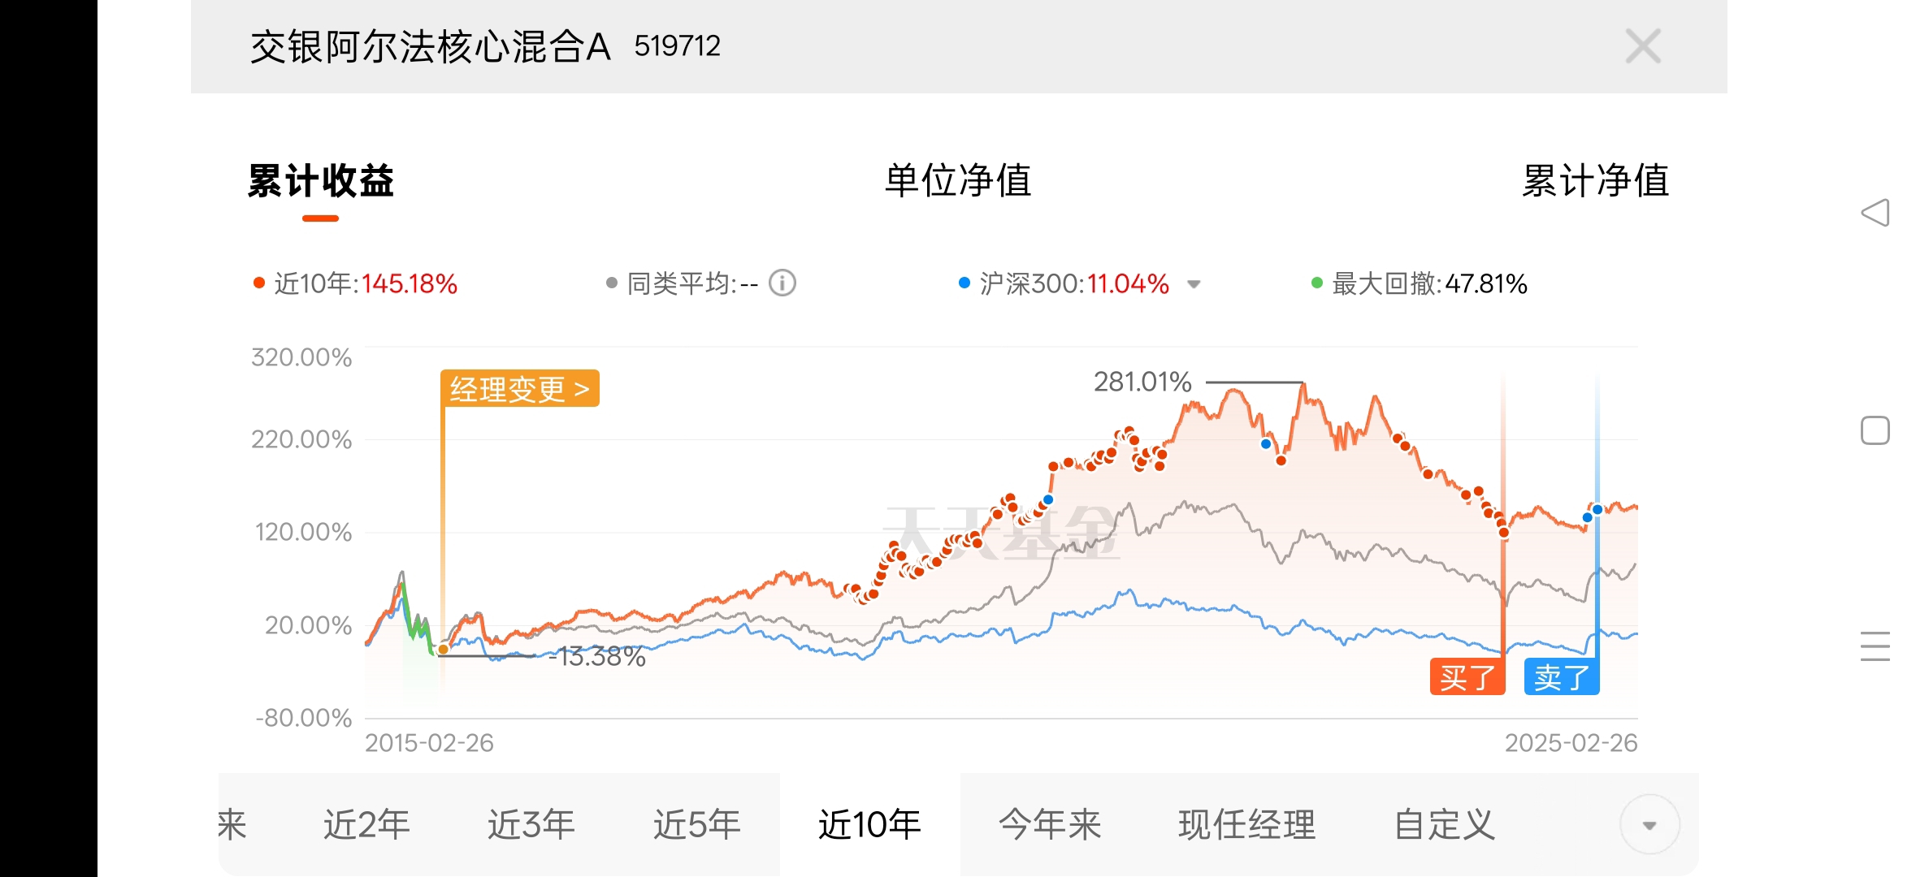Tap the orange 买了 buy marker
The height and width of the screenshot is (877, 1929).
(1467, 677)
